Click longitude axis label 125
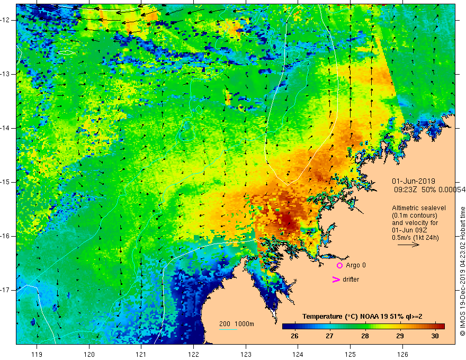This screenshot has height=360, width=466. (351, 354)
